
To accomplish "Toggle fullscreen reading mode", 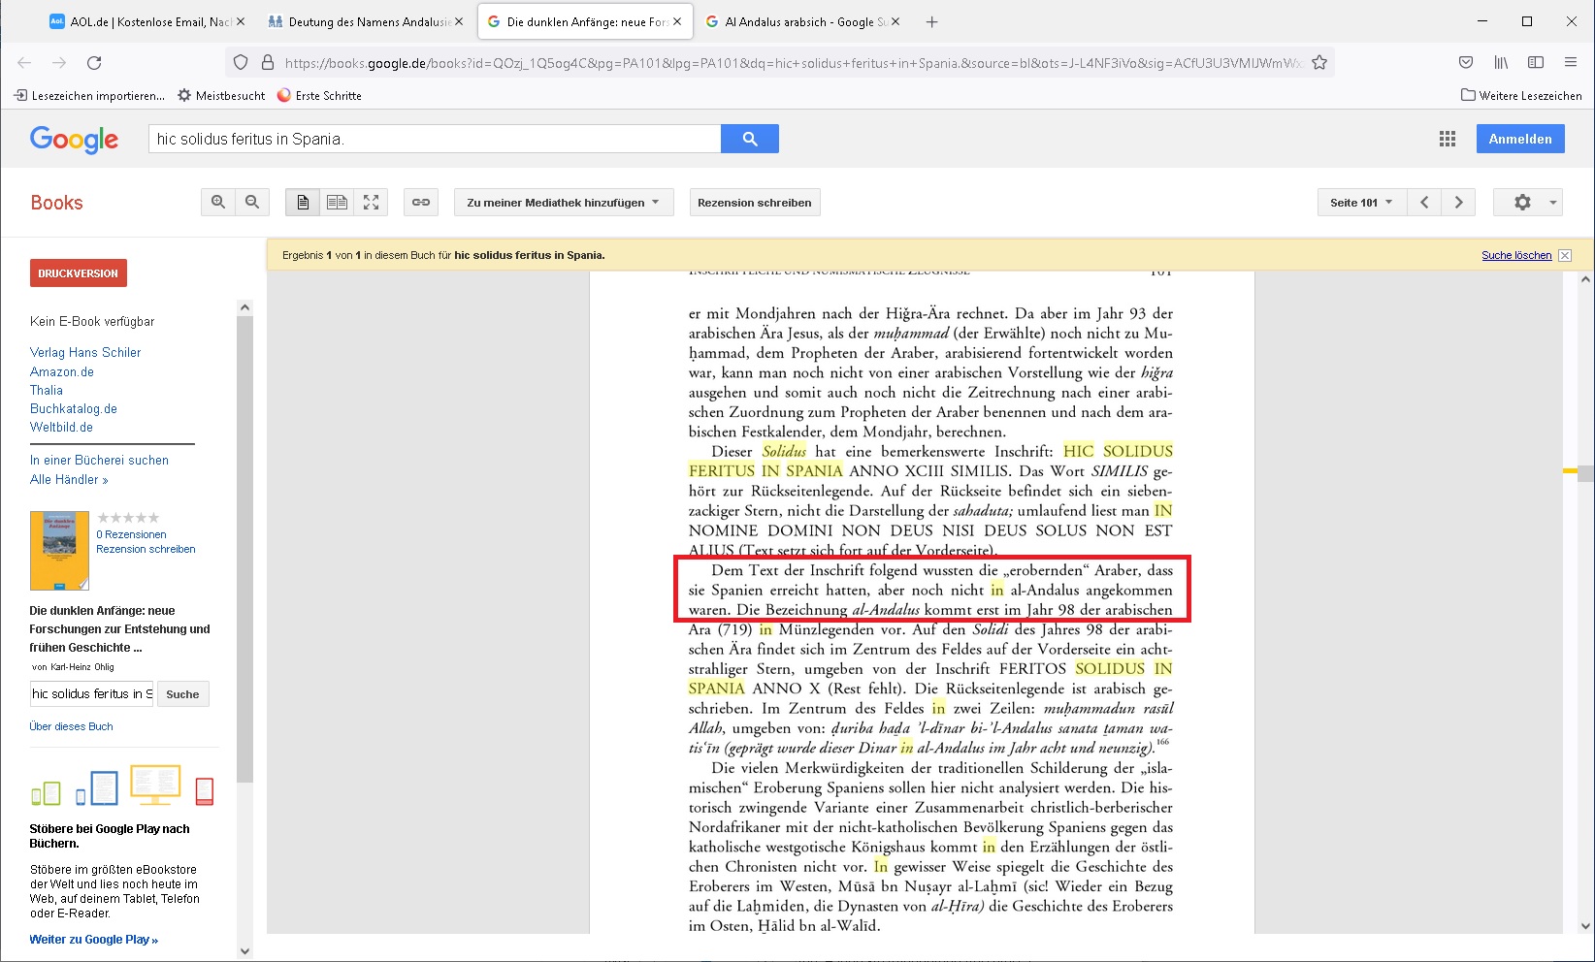I will pyautogui.click(x=371, y=202).
